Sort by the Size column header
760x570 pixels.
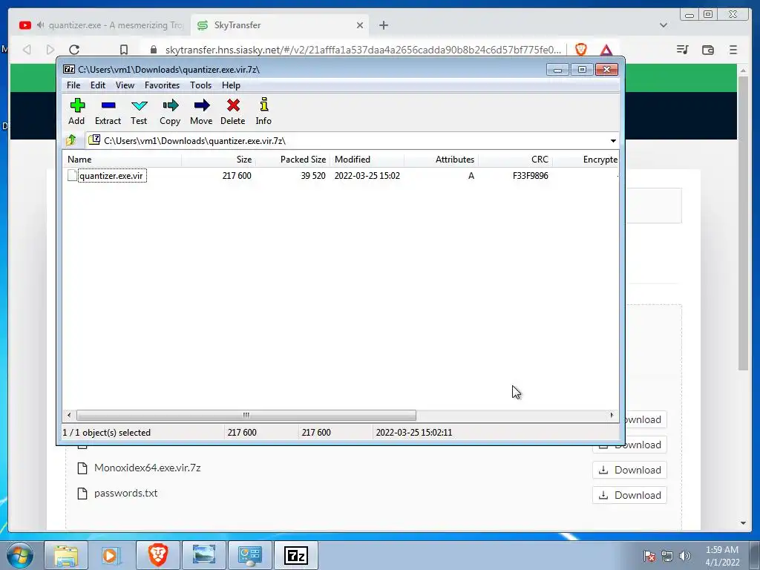(x=219, y=160)
